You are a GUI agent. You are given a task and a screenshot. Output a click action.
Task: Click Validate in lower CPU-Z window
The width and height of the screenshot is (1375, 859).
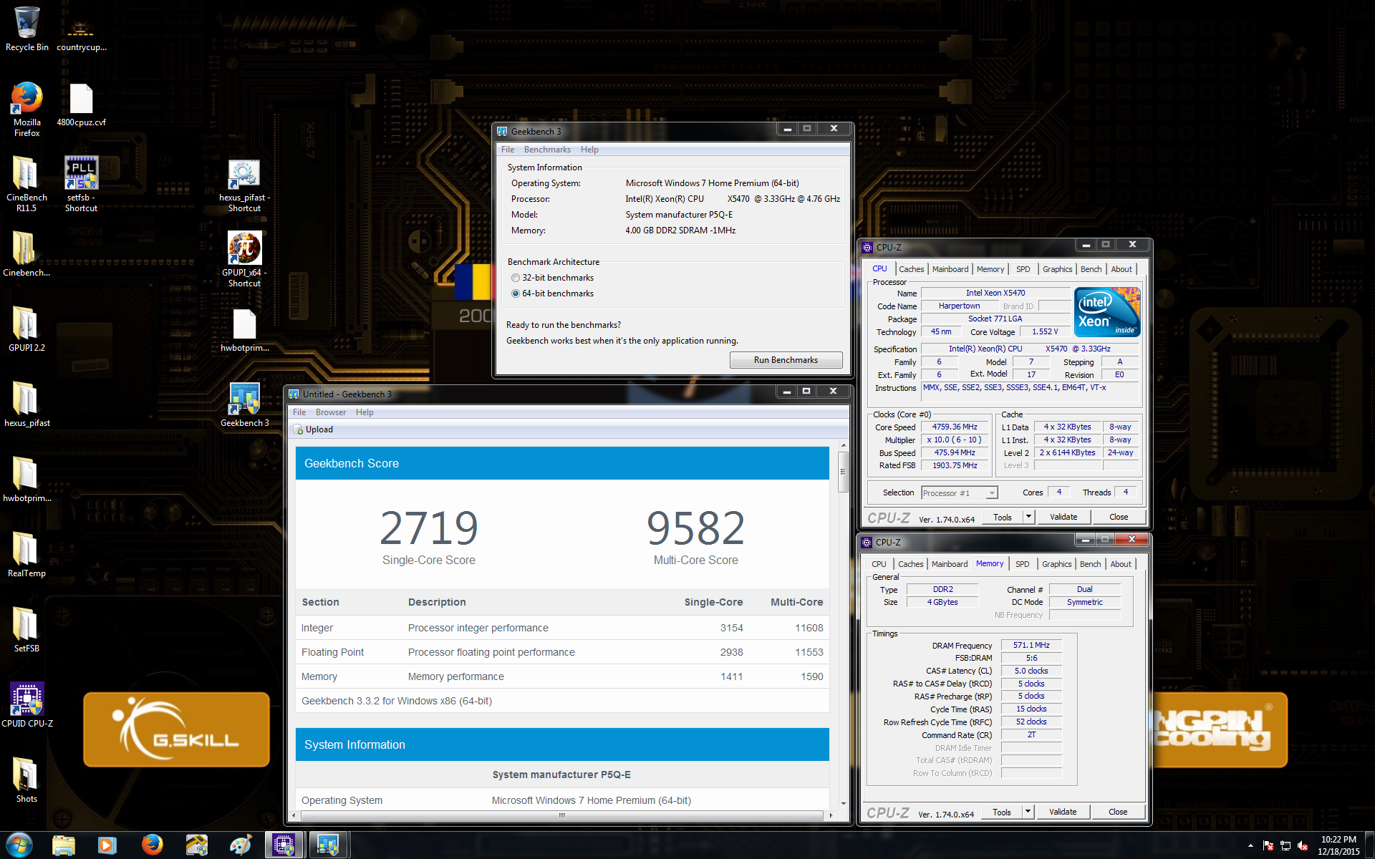pos(1063,812)
